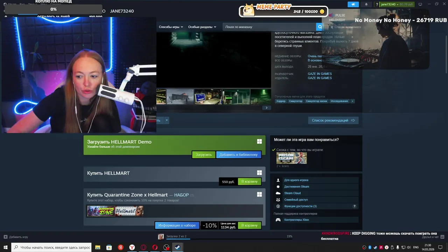Click the Загрузить demo button
The height and width of the screenshot is (252, 448).
click(x=204, y=155)
